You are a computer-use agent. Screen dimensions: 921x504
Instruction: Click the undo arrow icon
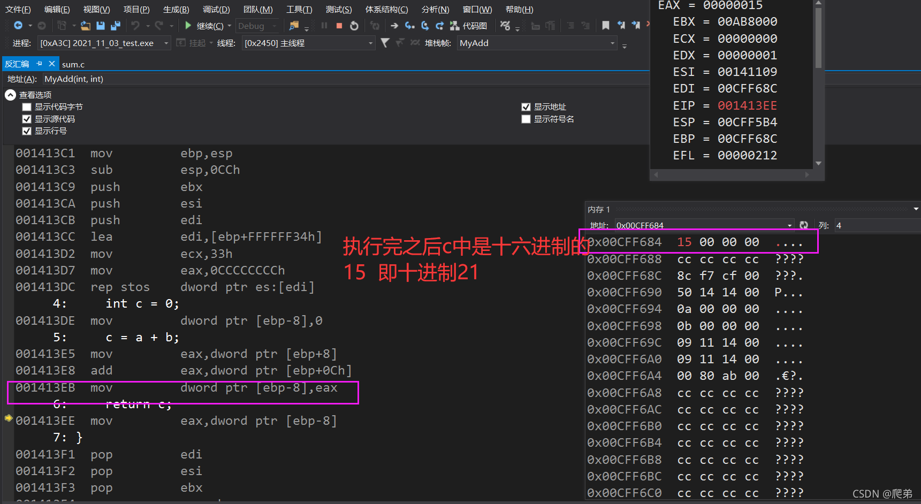tap(135, 26)
